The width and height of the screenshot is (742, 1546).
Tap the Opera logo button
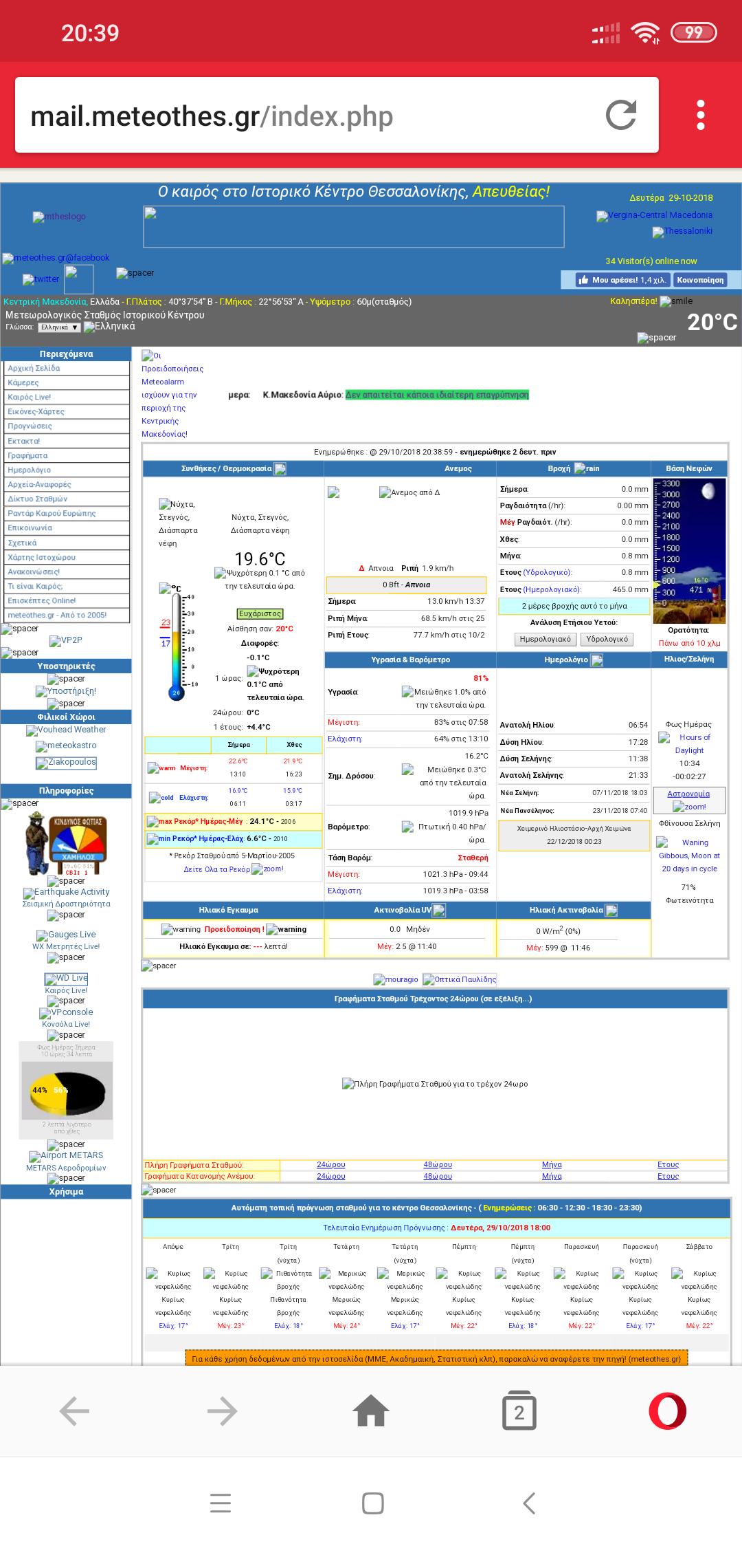point(667,1411)
